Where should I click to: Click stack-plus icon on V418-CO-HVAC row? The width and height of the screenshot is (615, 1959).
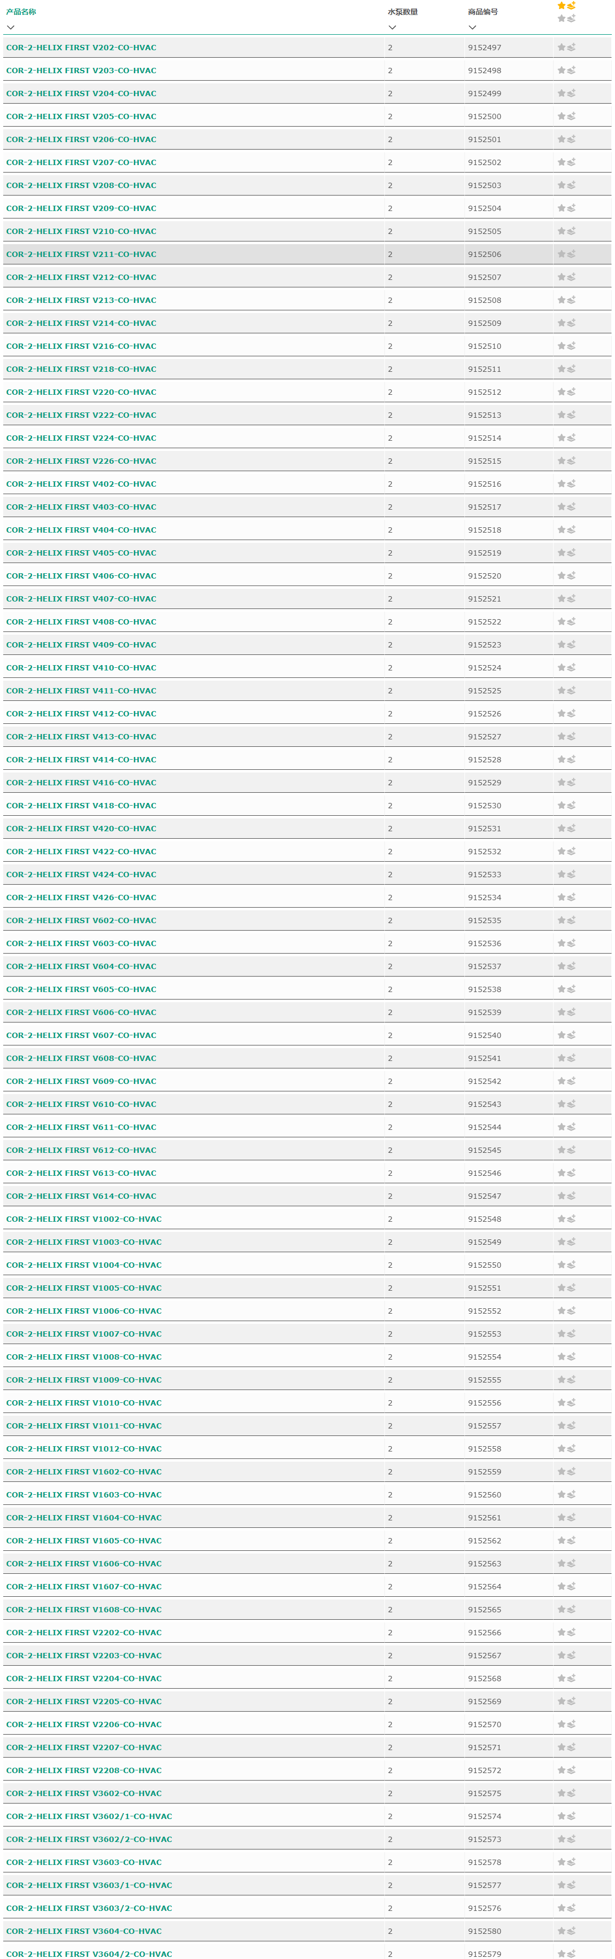click(x=572, y=806)
